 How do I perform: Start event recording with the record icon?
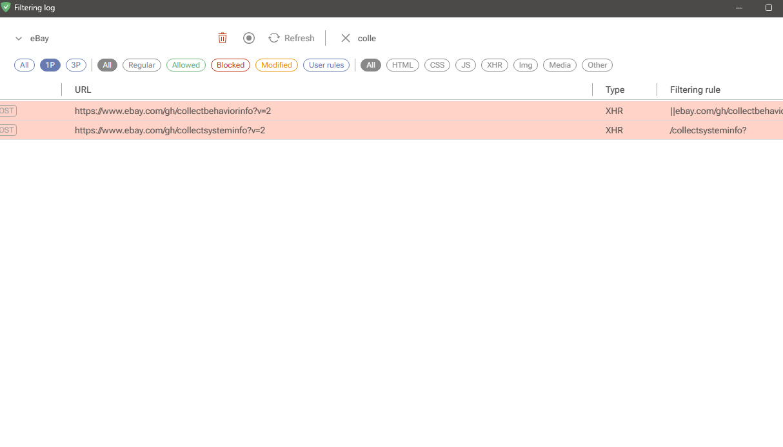tap(249, 38)
